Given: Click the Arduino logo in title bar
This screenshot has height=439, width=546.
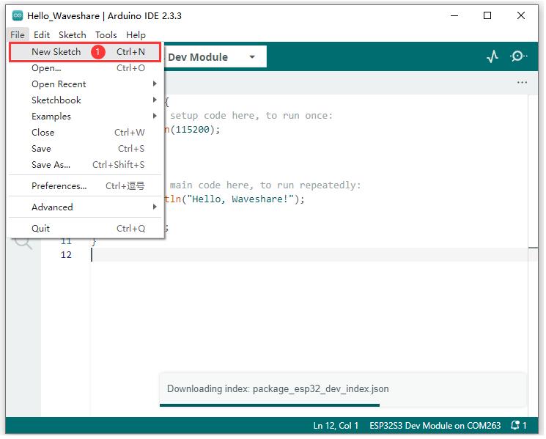Looking at the screenshot, I should click(18, 15).
